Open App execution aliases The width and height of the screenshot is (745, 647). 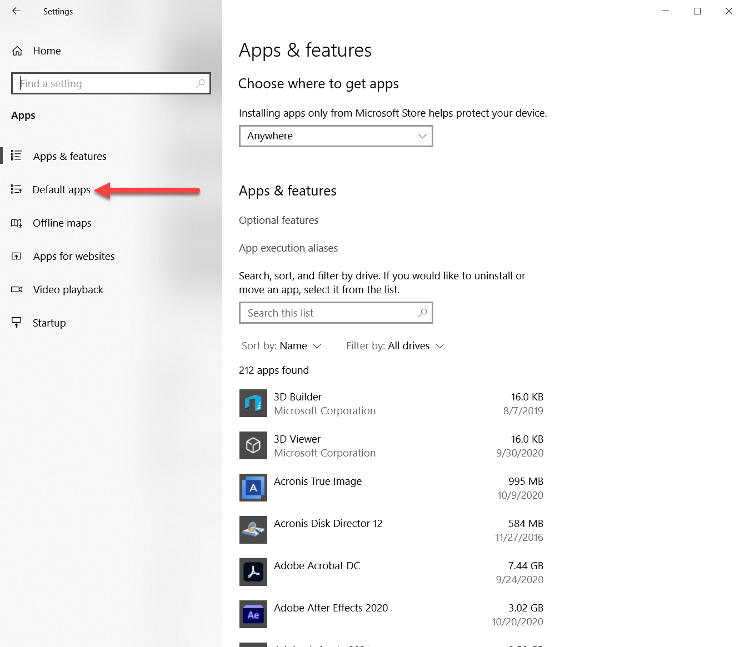(x=288, y=248)
